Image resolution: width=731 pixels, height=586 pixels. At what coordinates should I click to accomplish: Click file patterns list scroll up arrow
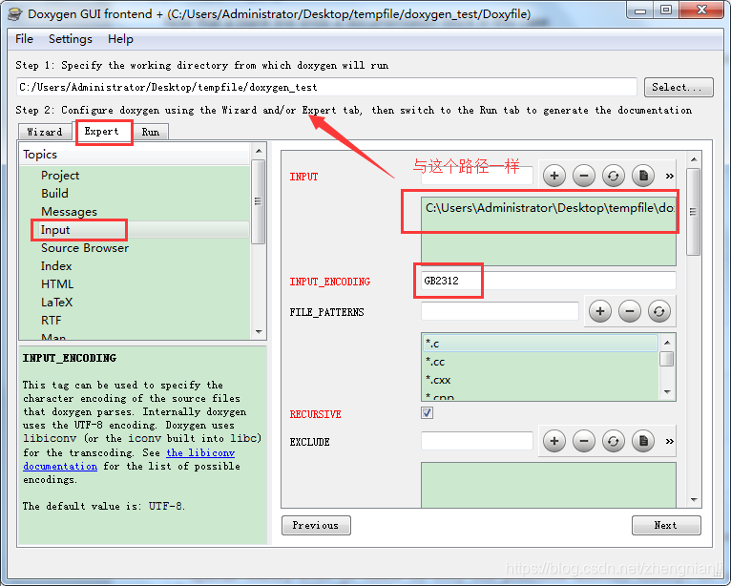pos(667,343)
